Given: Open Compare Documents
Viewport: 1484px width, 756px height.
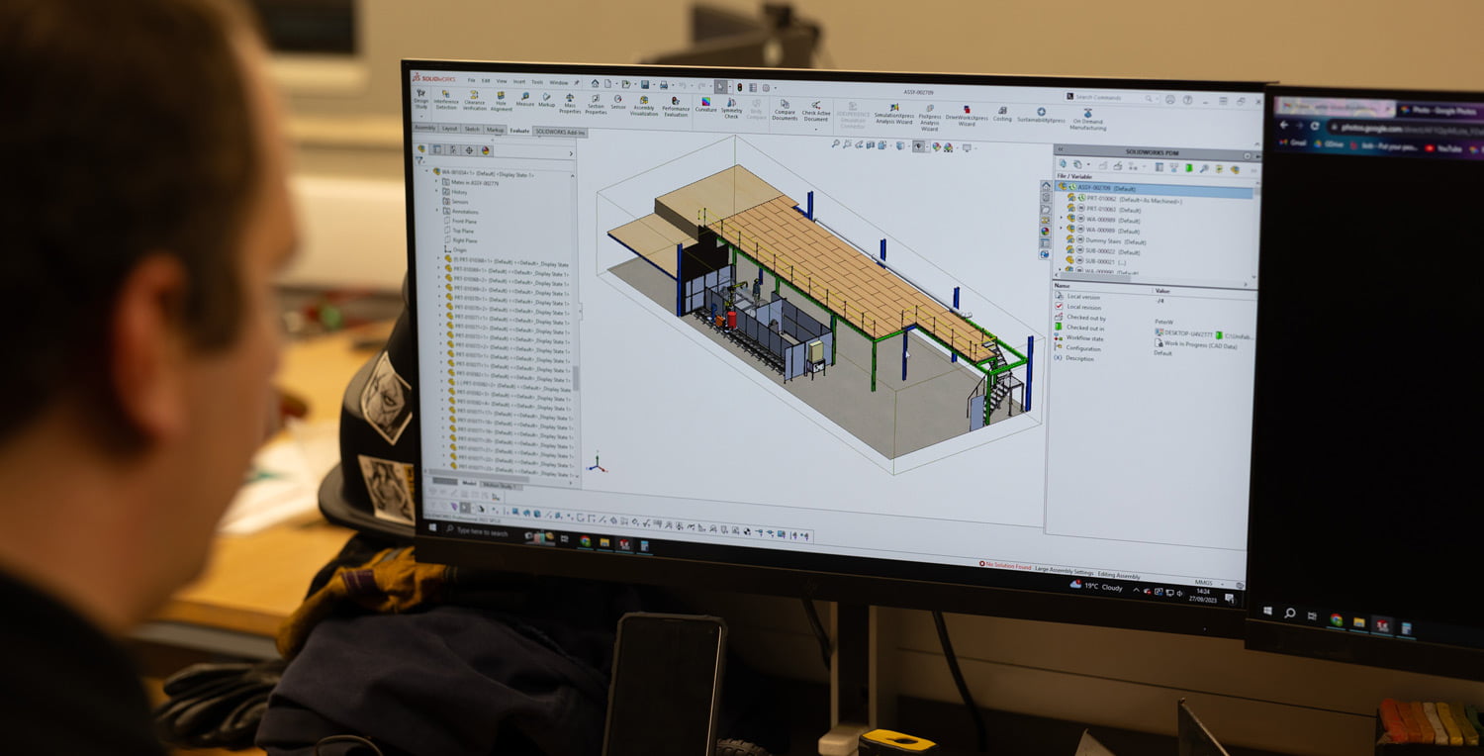Looking at the screenshot, I should coord(785,111).
